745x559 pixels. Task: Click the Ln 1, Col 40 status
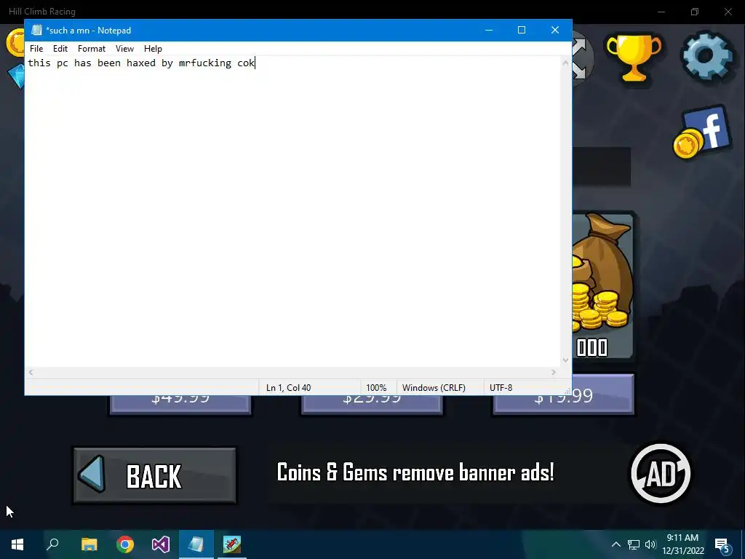click(x=288, y=388)
